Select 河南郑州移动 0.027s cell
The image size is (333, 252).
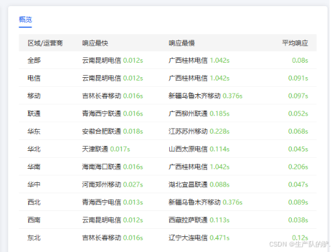pyautogui.click(x=112, y=184)
